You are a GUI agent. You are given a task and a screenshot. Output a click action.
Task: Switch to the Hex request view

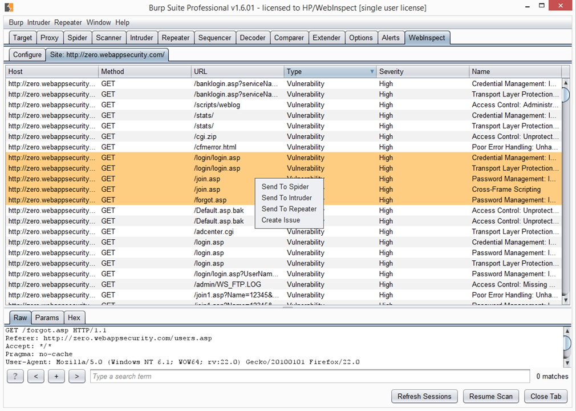(x=74, y=317)
